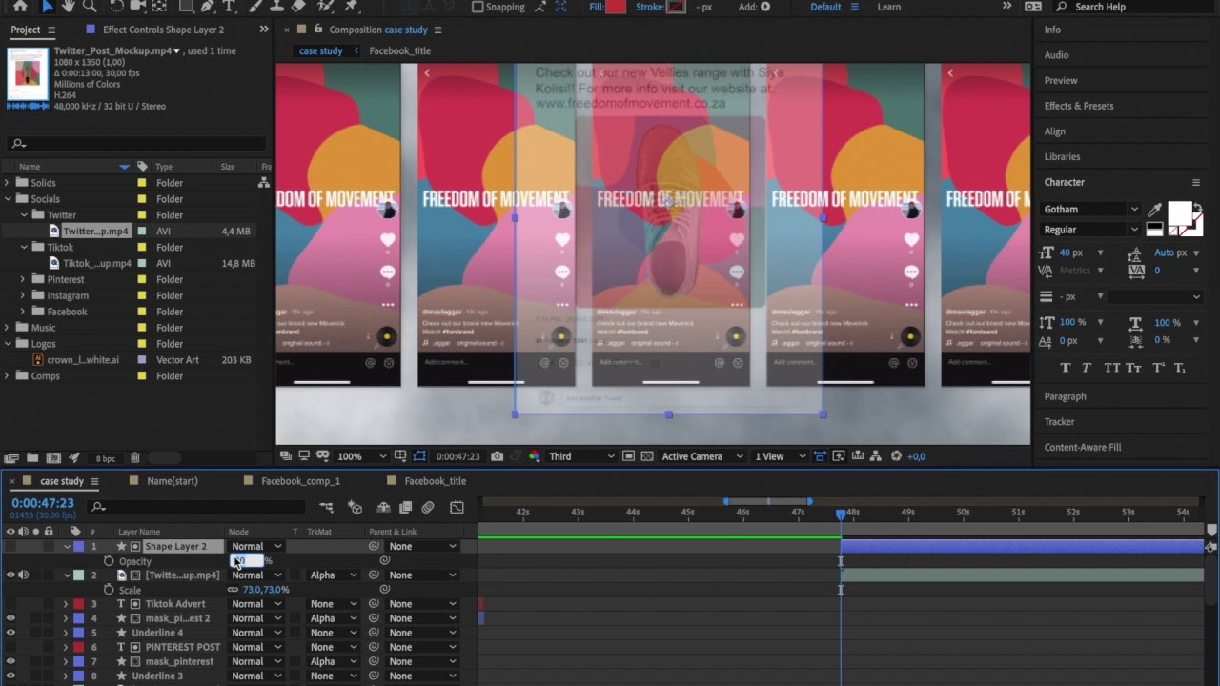Create new folder in Project panel
Viewport: 1220px width, 686px height.
click(x=32, y=458)
